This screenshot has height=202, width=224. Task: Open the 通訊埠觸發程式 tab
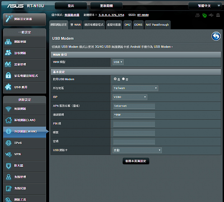[x=94, y=25]
